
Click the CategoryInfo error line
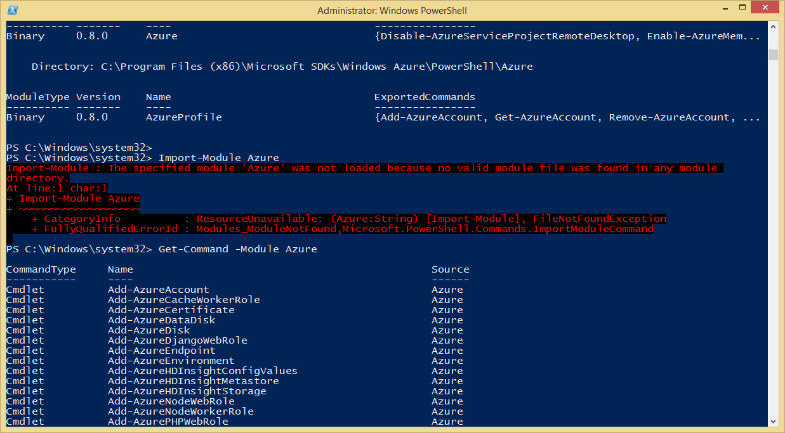pos(349,219)
